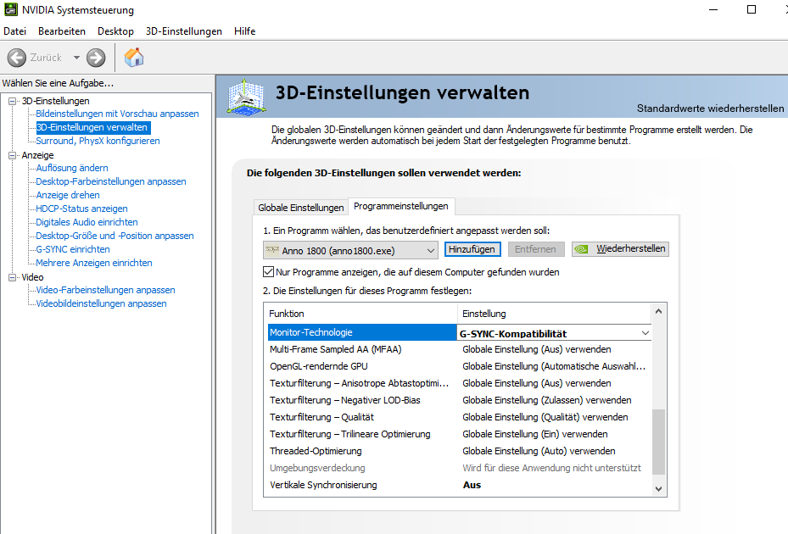Viewport: 788px width, 534px height.
Task: Open the home page icon
Action: [134, 58]
